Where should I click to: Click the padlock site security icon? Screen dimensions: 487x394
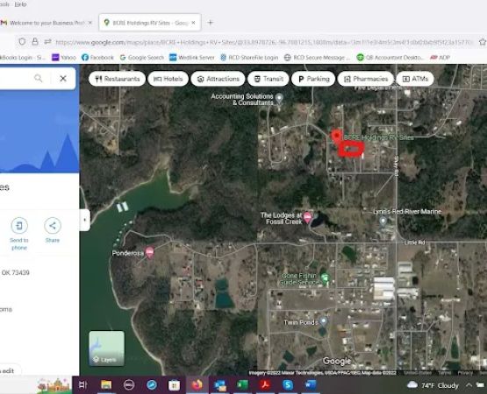point(35,41)
